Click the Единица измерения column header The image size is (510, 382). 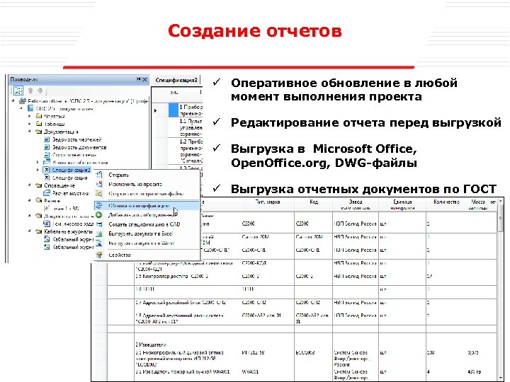[402, 204]
